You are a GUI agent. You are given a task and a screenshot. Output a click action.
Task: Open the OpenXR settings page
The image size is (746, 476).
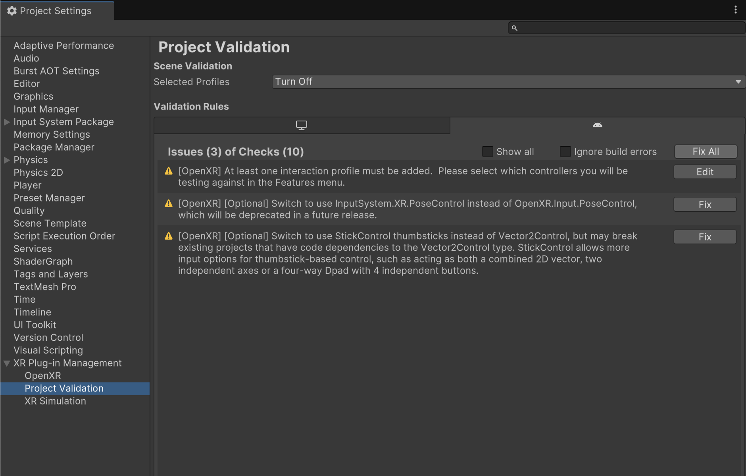[x=43, y=376]
